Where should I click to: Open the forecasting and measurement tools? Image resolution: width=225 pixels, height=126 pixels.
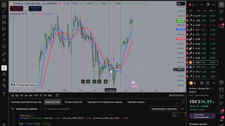(x=4, y=29)
